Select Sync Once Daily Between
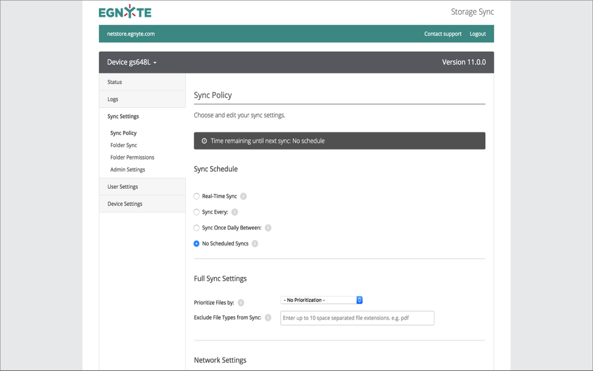Screen dimensions: 593x371 pyautogui.click(x=196, y=228)
